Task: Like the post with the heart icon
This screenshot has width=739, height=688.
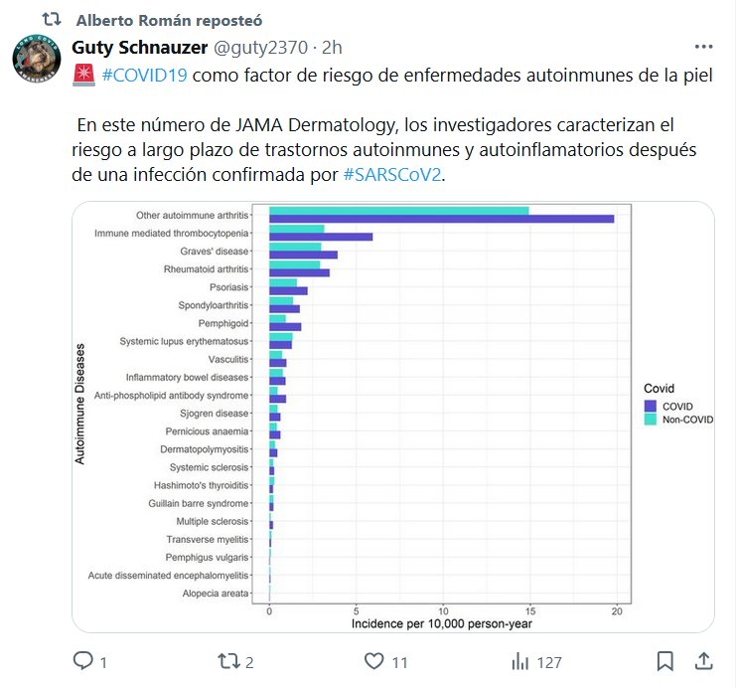Action: click(373, 661)
